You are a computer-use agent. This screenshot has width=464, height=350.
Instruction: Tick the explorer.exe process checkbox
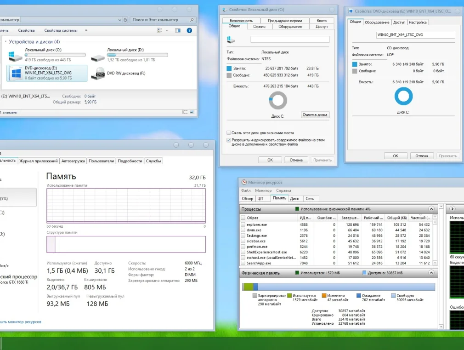[x=243, y=224]
